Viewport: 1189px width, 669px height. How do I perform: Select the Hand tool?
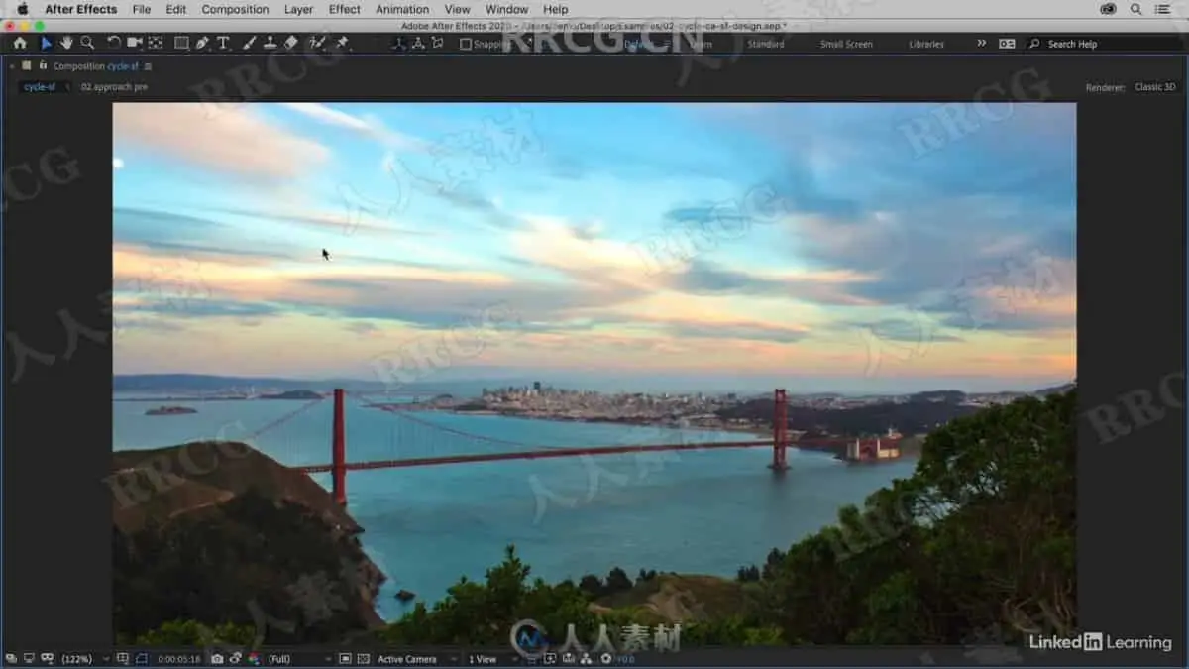click(x=66, y=43)
